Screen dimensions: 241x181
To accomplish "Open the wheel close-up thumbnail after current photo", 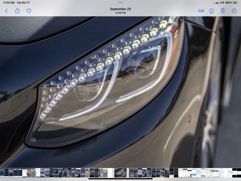I will [x=131, y=173].
